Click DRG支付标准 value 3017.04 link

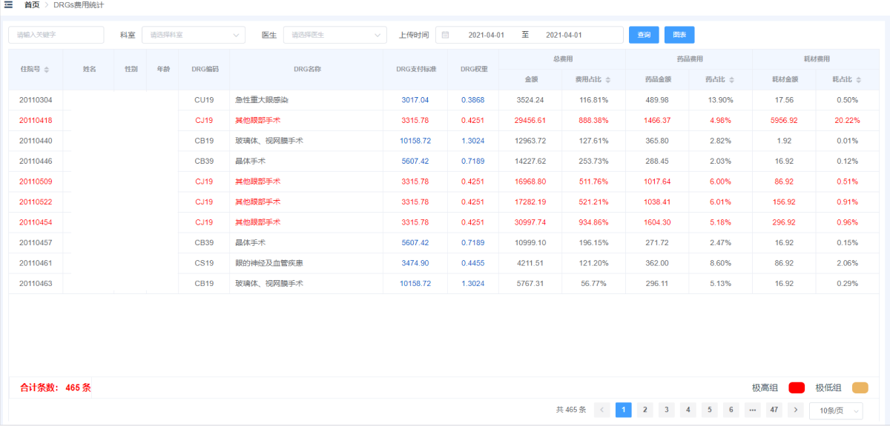(415, 100)
